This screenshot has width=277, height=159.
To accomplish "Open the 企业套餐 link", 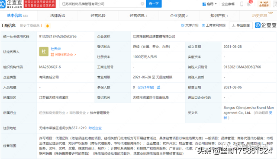I will pyautogui.click(x=228, y=4).
